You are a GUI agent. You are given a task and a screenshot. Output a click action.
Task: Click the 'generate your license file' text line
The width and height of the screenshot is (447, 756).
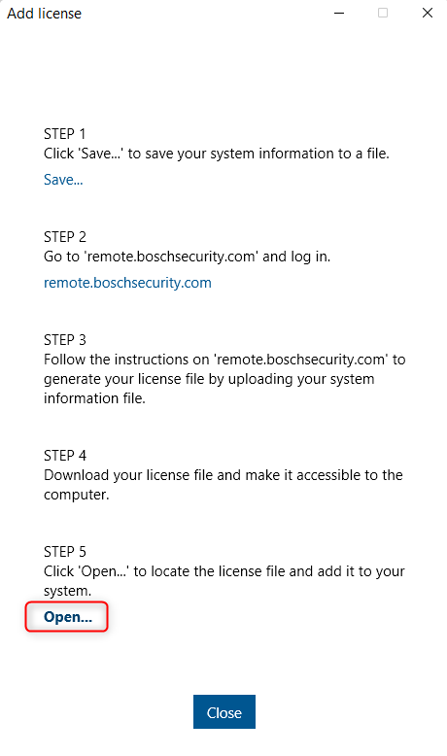pos(209,379)
